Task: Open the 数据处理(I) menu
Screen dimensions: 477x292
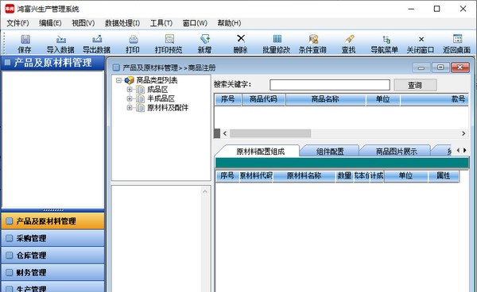Action: [122, 23]
